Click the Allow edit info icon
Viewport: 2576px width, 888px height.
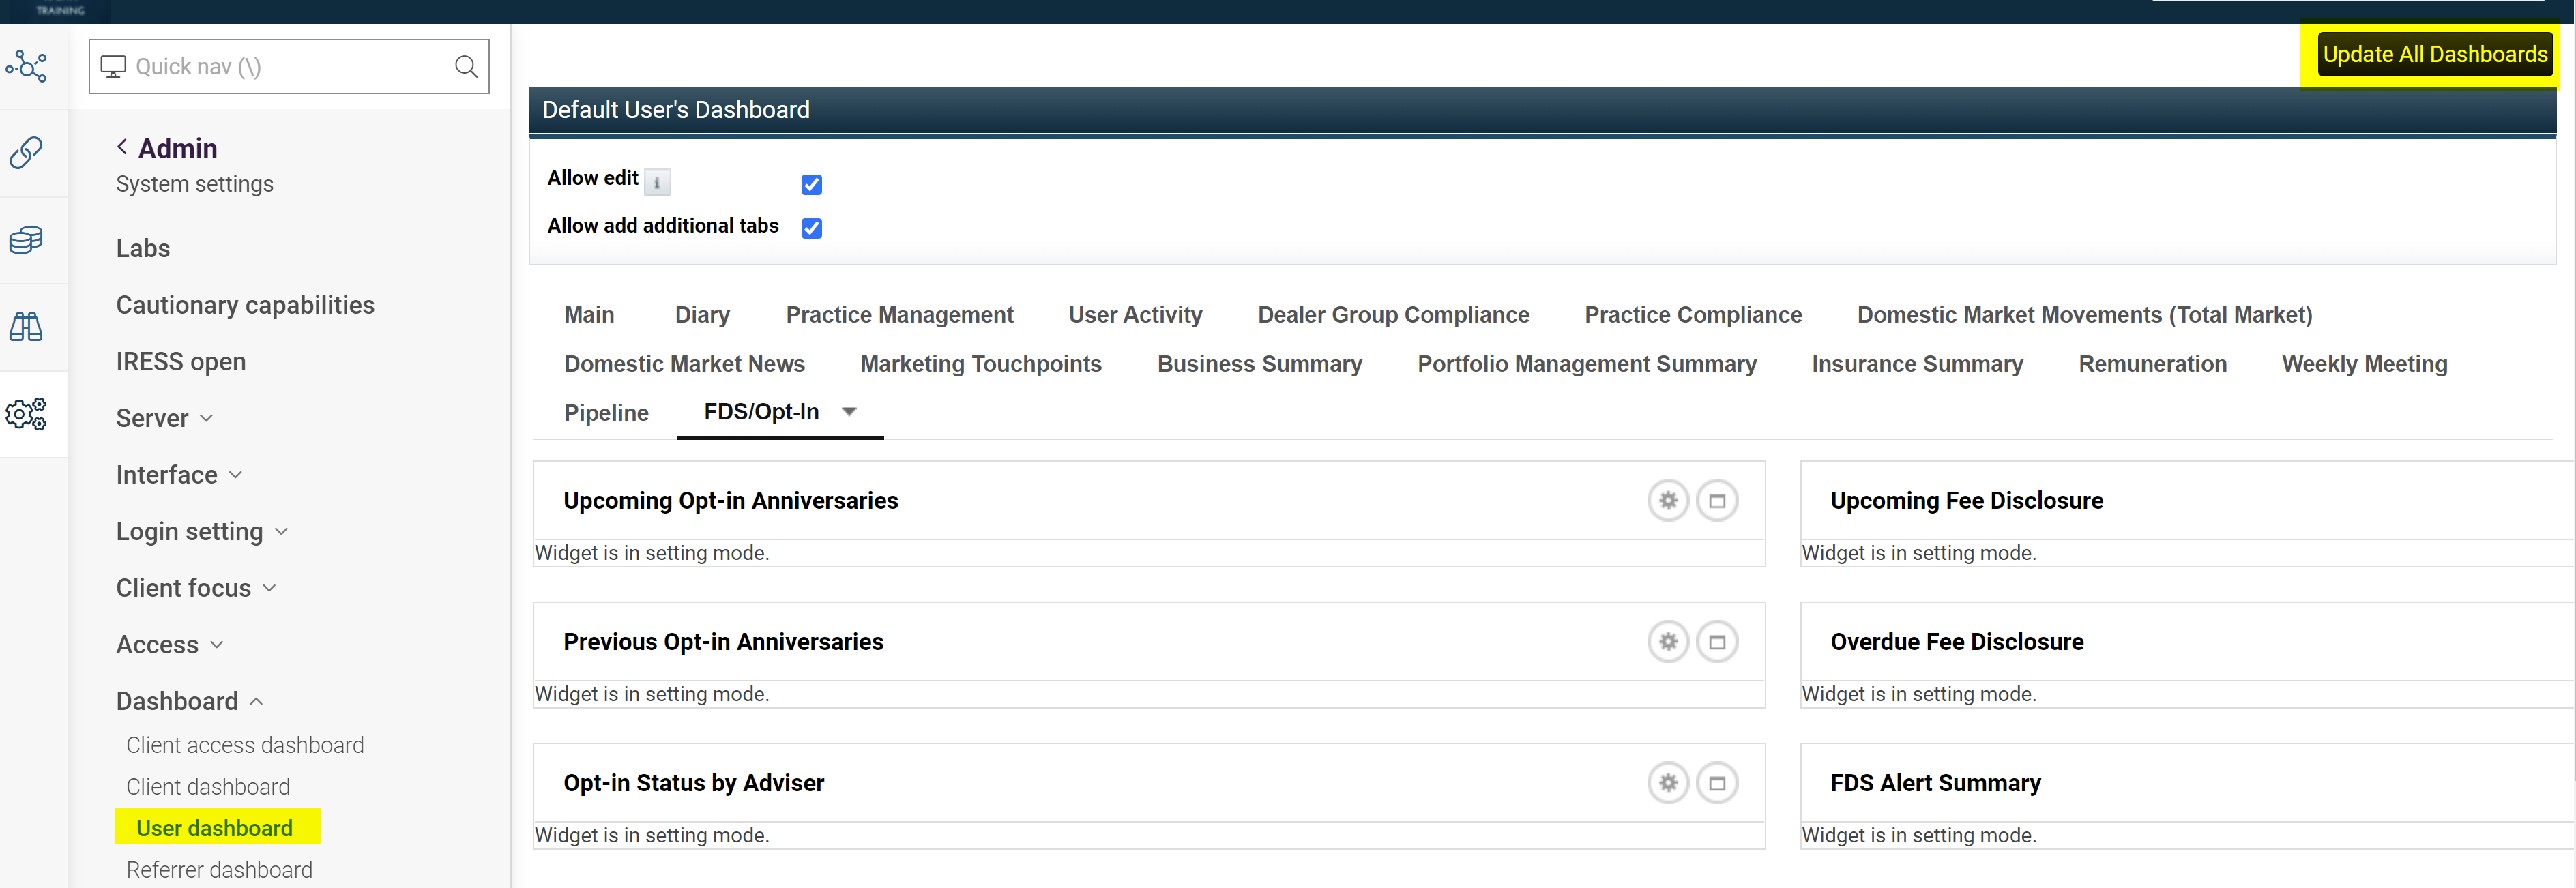click(657, 182)
